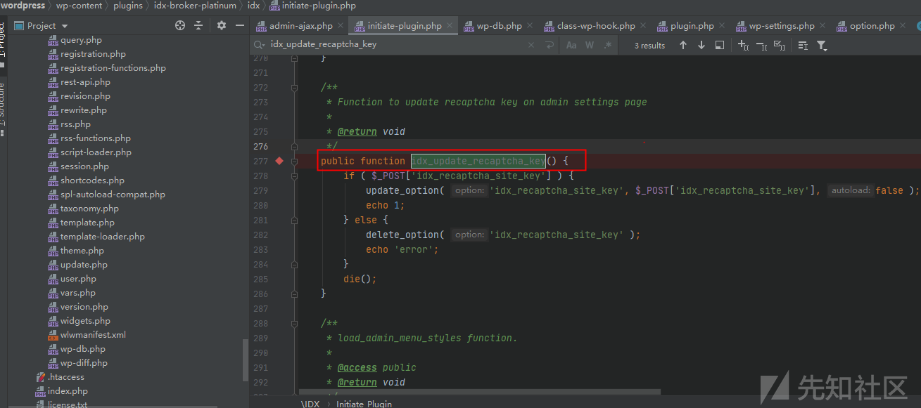Viewport: 921px width, 408px height.
Task: Collapse function fold marker at line 277
Action: click(x=295, y=161)
